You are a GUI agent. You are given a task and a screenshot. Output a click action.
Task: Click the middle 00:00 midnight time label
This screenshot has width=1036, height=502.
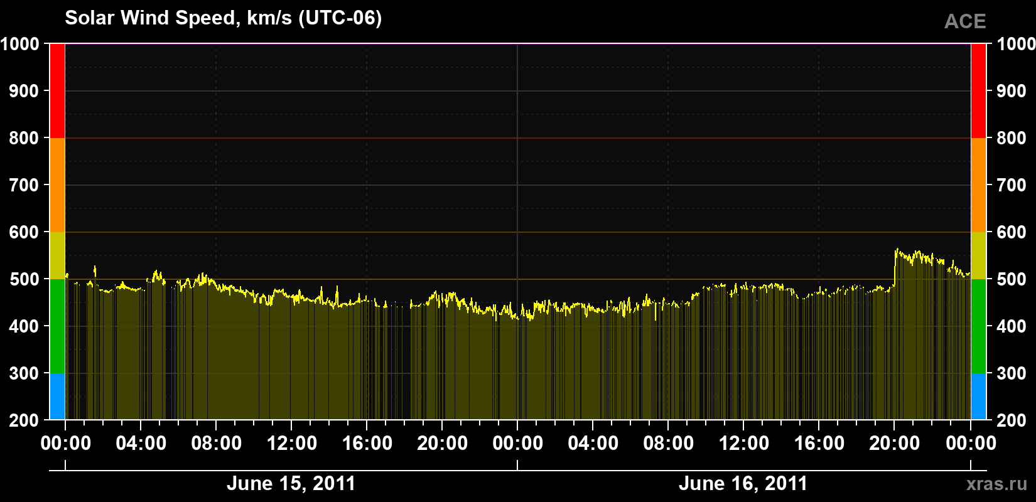pyautogui.click(x=518, y=443)
